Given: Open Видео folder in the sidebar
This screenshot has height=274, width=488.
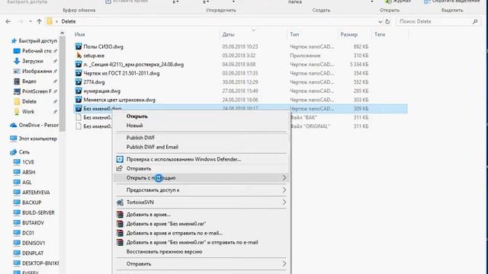Looking at the screenshot, I should 29,81.
